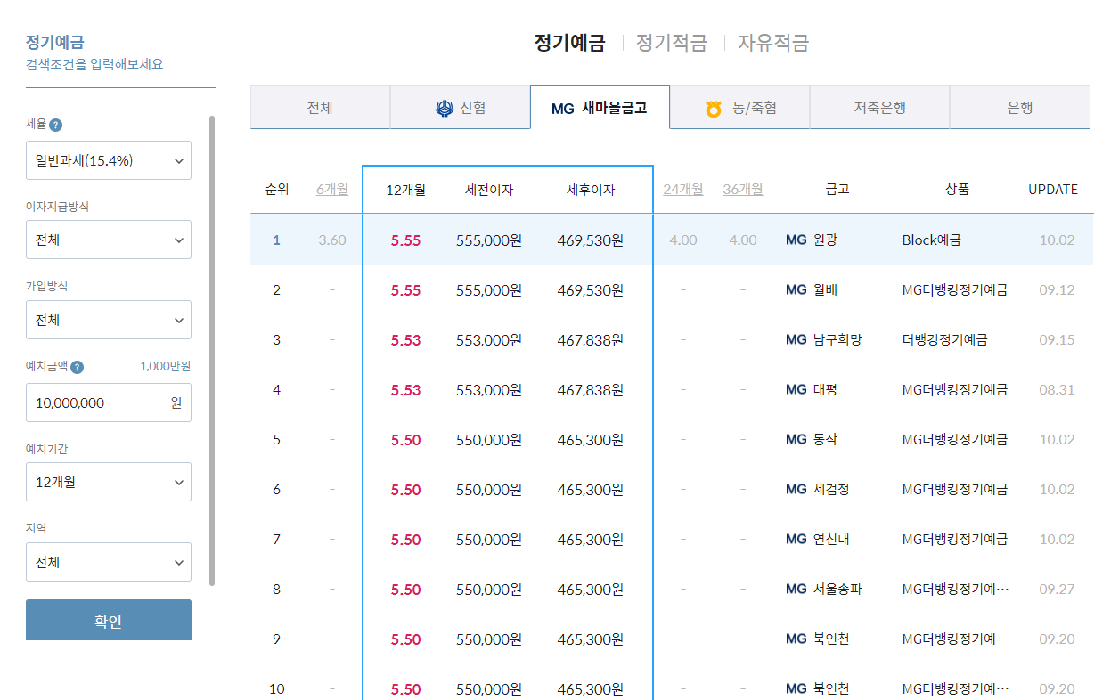Open the 예치기간 dropdown set to 12개월
Image resolution: width=1119 pixels, height=700 pixels.
pyautogui.click(x=108, y=482)
